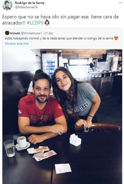This screenshot has width=124, height=184.
Task: Click the white coffee cup in the photo
Action: click(x=22, y=143)
